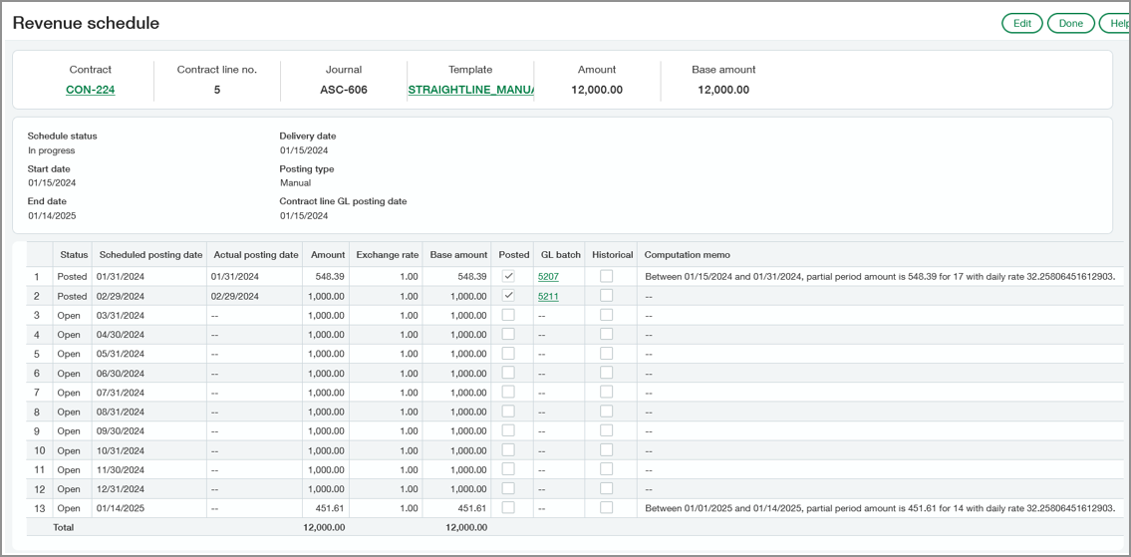This screenshot has width=1131, height=557.
Task: Check Historical box for 01/14/2025 row
Action: (x=606, y=507)
